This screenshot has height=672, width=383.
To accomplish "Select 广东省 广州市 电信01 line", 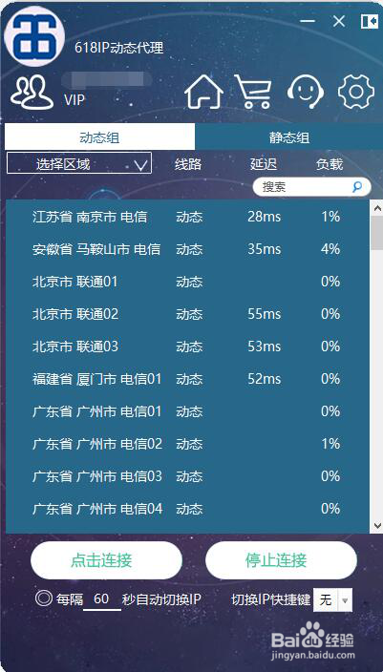I will click(187, 411).
